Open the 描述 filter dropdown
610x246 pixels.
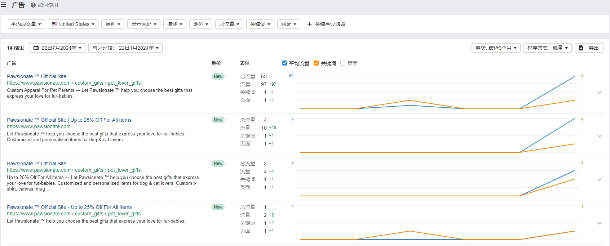175,24
